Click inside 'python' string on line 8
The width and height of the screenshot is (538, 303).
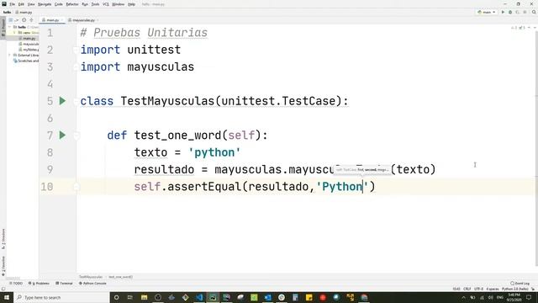pos(214,152)
